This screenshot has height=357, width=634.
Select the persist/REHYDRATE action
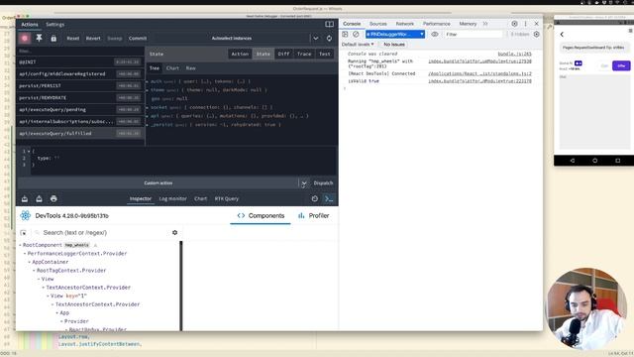(x=80, y=97)
